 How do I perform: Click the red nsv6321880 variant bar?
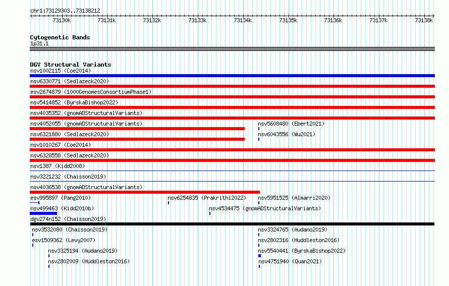tap(137, 139)
